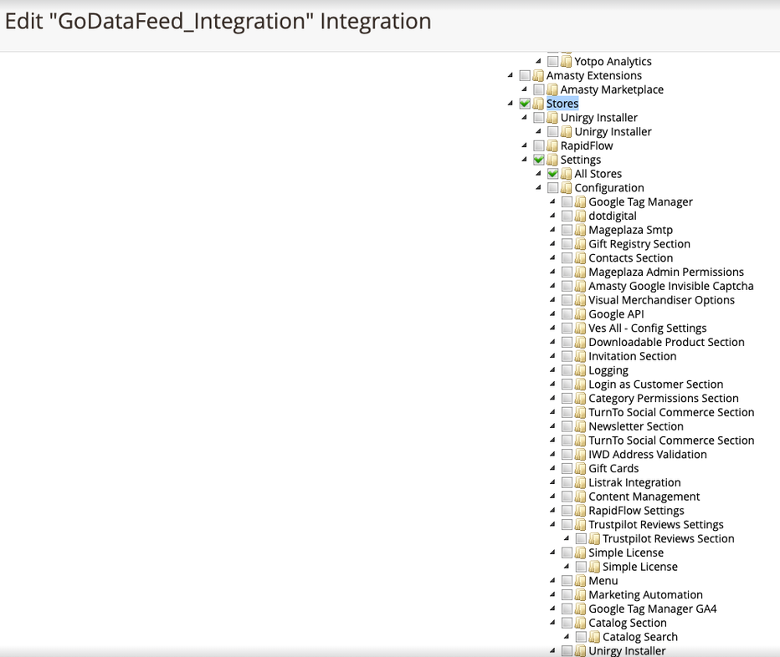Screen dimensions: 780x657
Task: Click the folder icon beside RapidFlow
Action: (x=552, y=145)
